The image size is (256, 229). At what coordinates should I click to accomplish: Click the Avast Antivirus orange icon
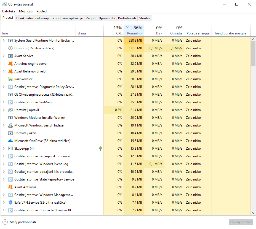coord(10,187)
